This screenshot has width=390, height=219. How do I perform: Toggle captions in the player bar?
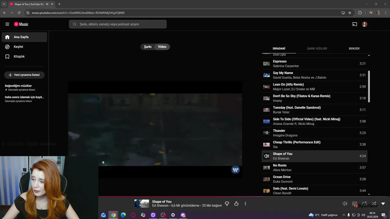pyautogui.click(x=355, y=204)
